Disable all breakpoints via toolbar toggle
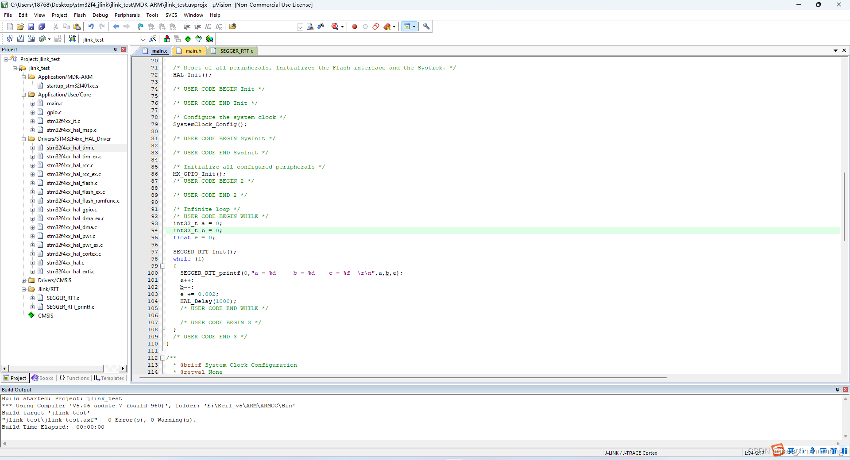 375,27
